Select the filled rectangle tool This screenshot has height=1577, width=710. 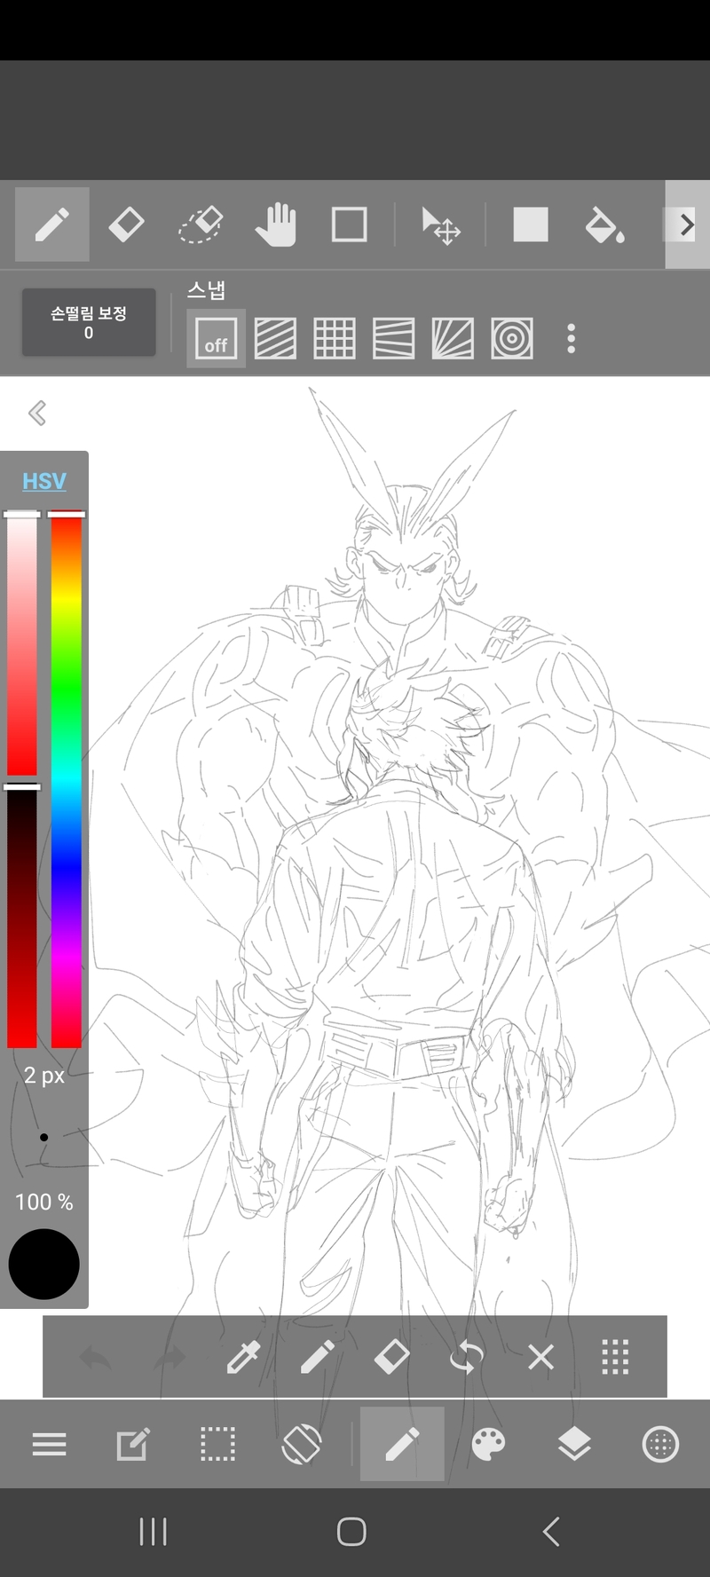point(531,225)
